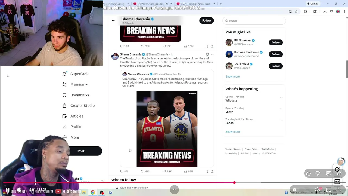Screen dimensions: 348x196
Task: Open Chrome from the Windows taskbar
Action: point(92,192)
